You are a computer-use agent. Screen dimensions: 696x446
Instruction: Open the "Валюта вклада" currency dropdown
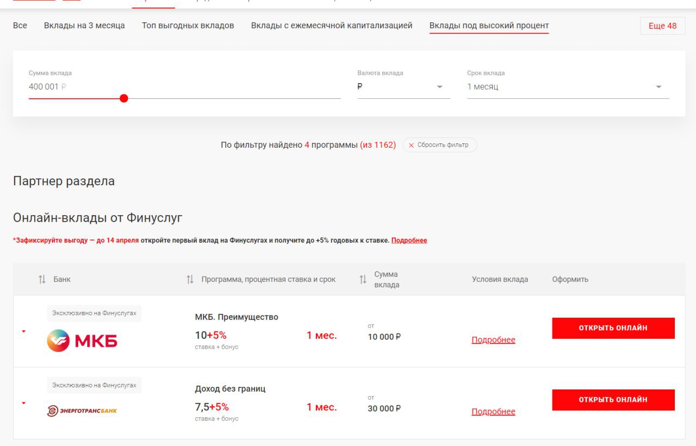(x=403, y=87)
